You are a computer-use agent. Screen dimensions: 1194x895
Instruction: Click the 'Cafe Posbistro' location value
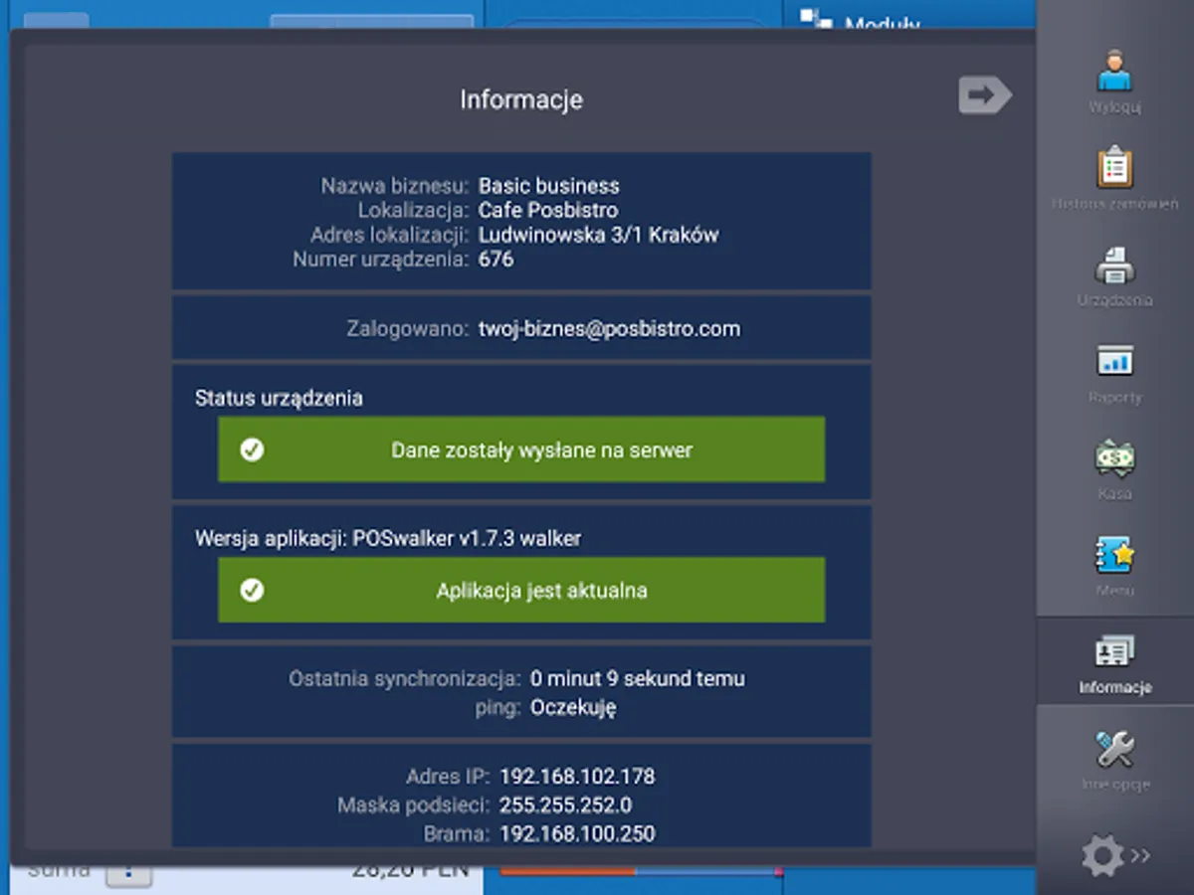tap(548, 210)
